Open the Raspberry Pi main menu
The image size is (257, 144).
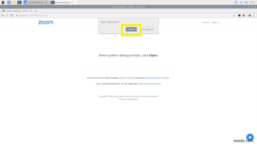coord(3,2)
